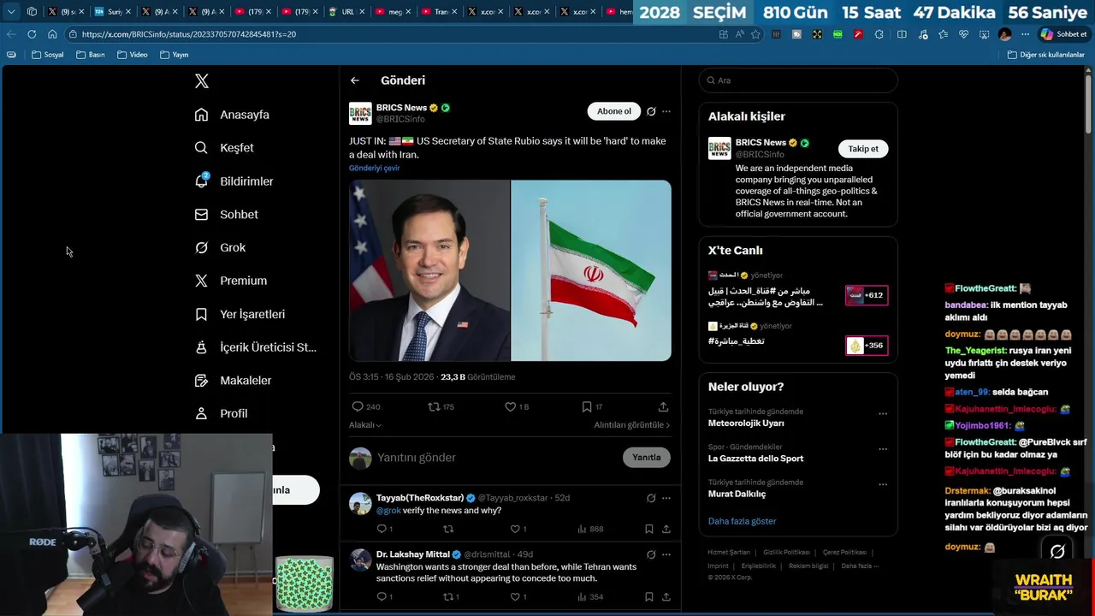Open the Video bookmarks folder
The height and width of the screenshot is (616, 1095).
pos(133,55)
